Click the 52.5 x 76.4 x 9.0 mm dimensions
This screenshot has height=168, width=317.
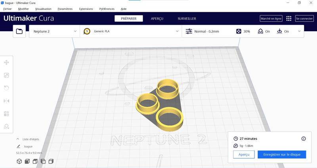[x=29, y=153]
